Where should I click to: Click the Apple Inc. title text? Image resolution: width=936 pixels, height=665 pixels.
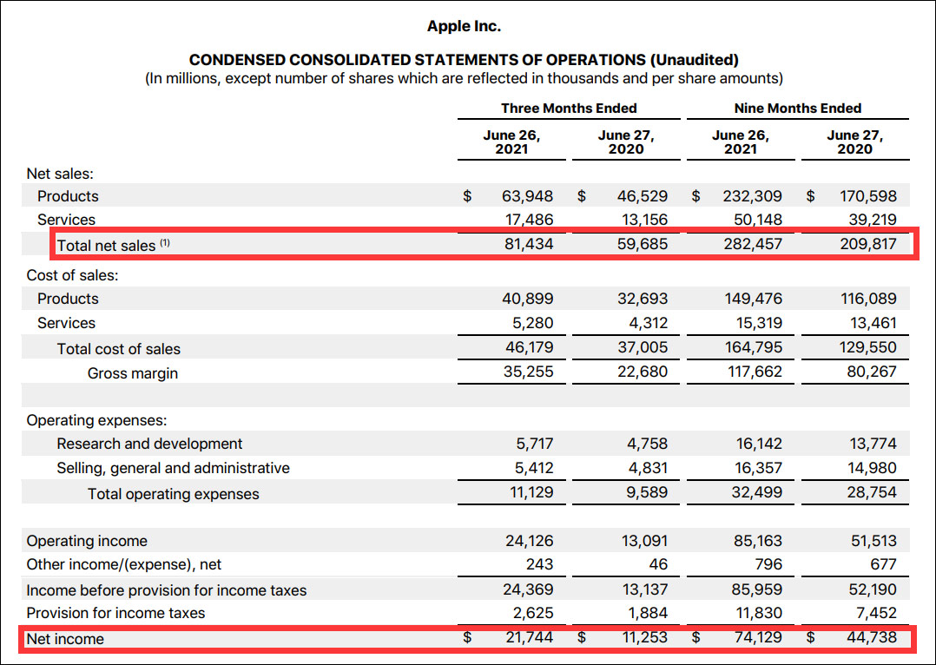coord(464,26)
